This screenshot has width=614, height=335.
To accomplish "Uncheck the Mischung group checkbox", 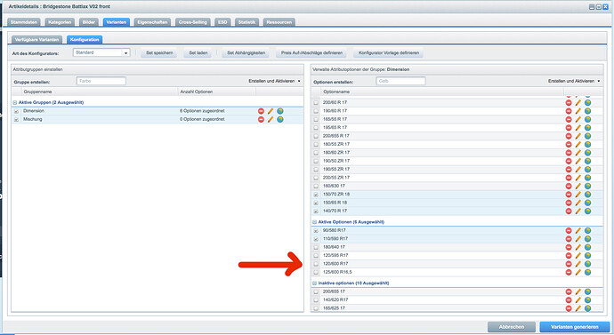I will pos(16,120).
